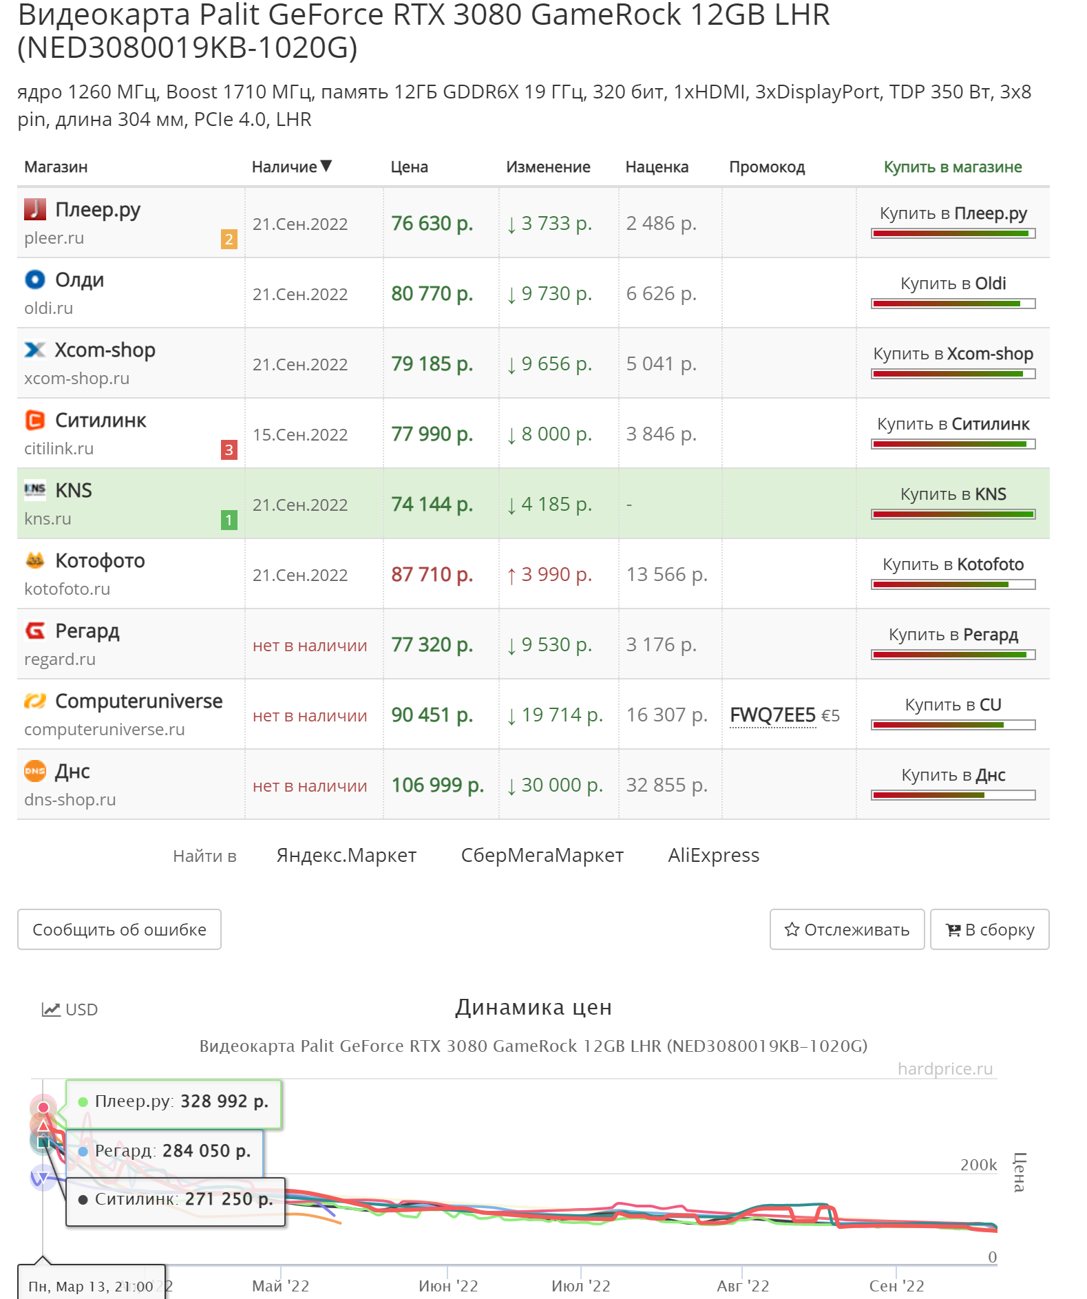Sort the table by Цена header
The image size is (1087, 1299).
[x=410, y=167]
